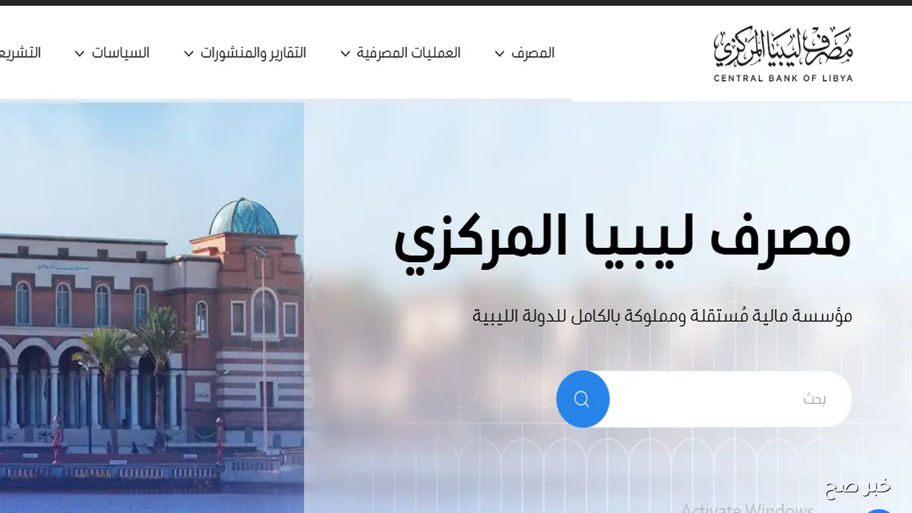Click the bank building hero photograph

tap(150, 306)
